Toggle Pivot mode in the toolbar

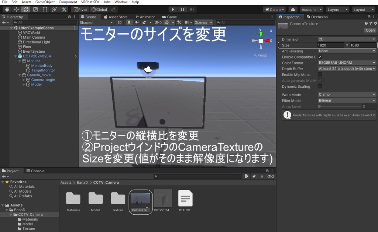point(80,9)
